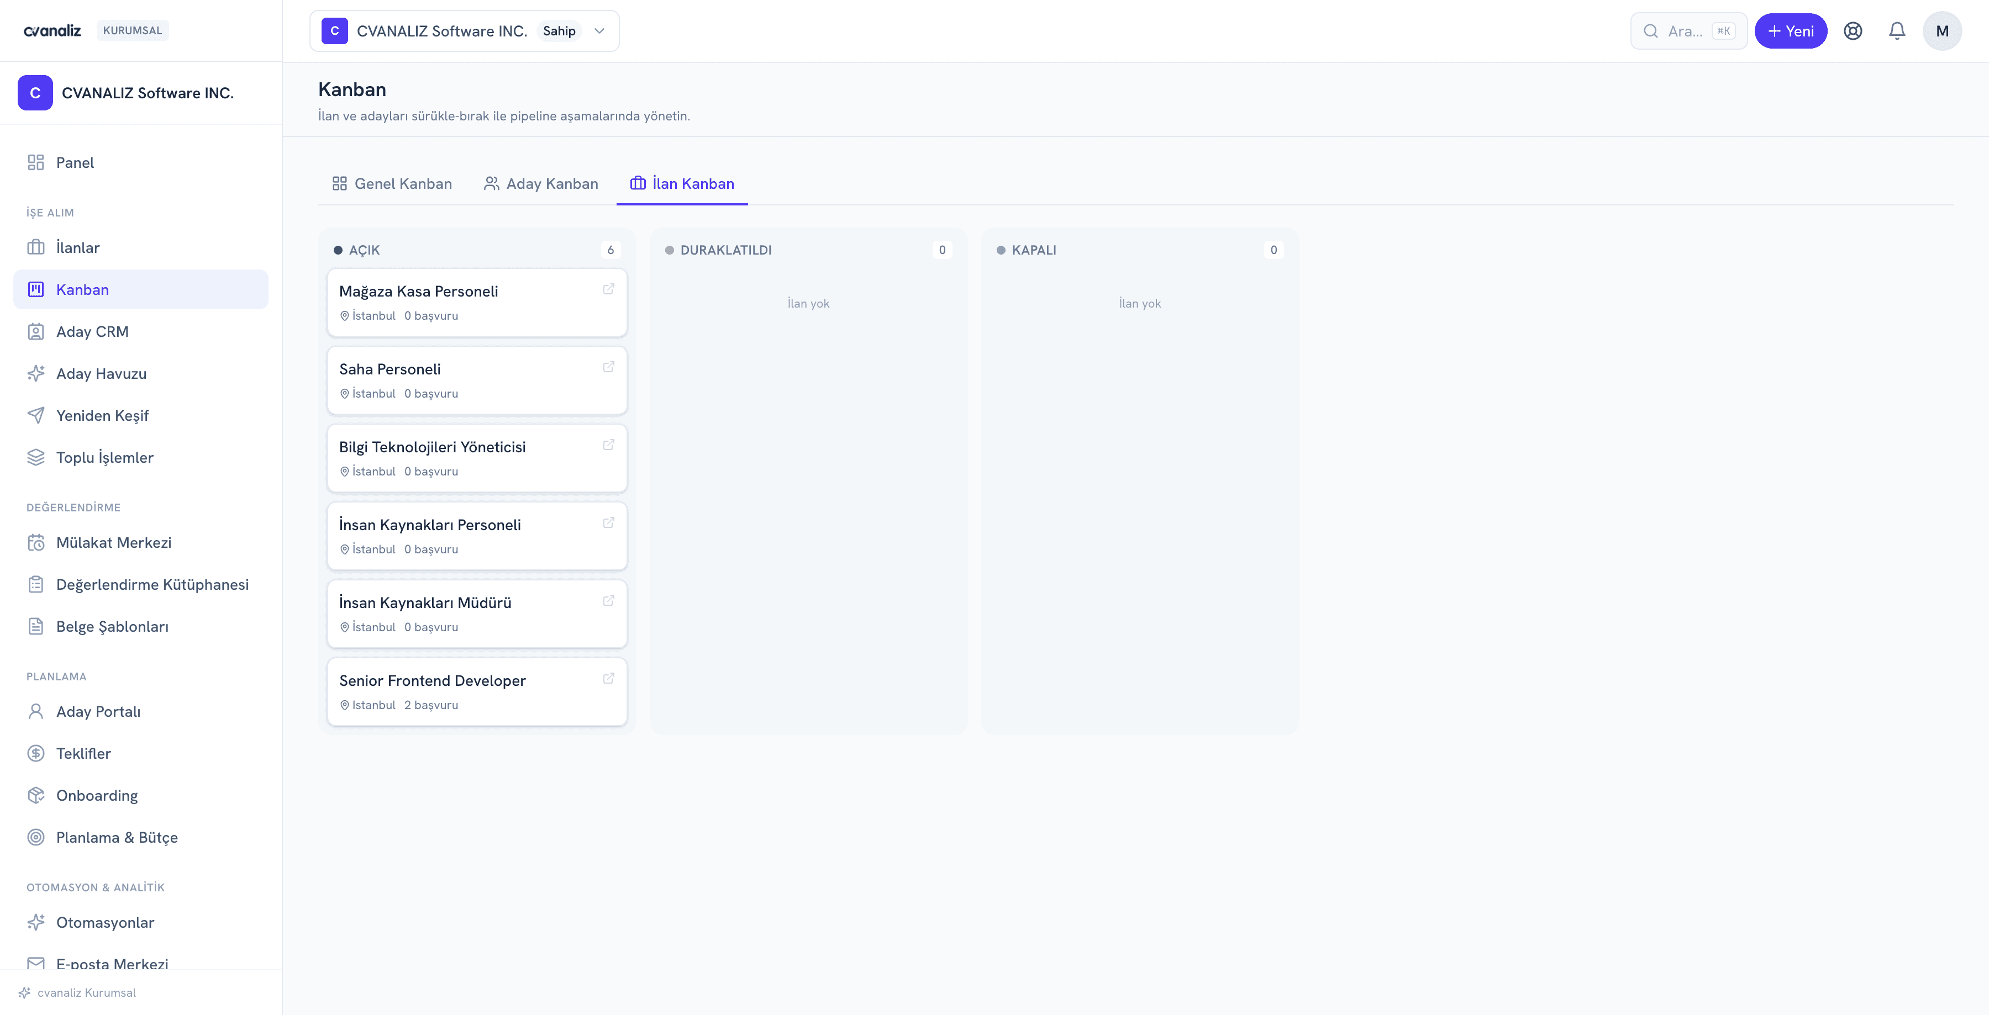
Task: Go to Yeniden Keşif
Action: 140,416
